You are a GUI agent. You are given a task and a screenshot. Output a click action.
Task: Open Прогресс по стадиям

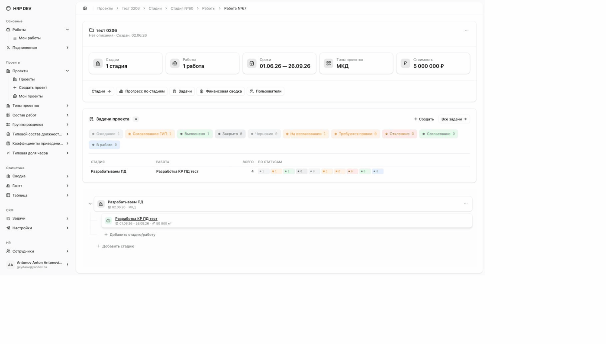142,91
